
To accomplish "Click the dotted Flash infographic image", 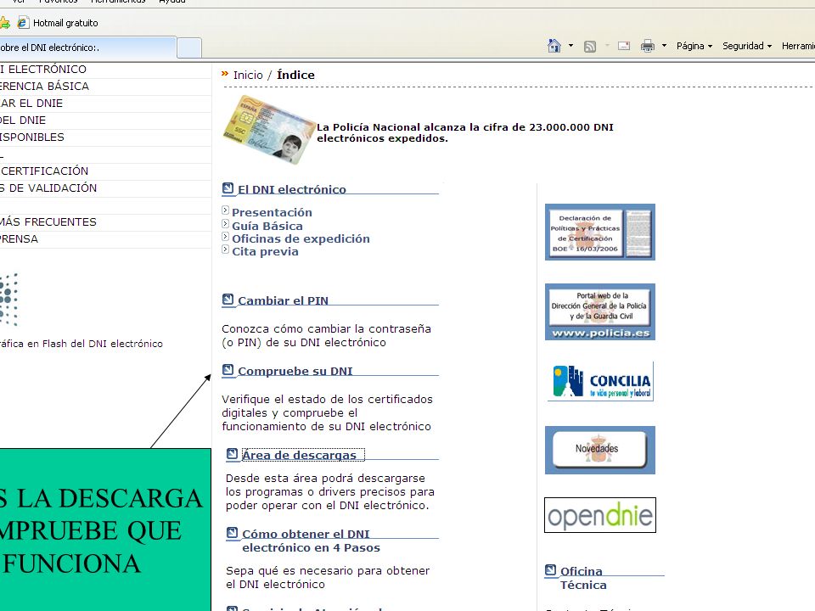I will 9,300.
